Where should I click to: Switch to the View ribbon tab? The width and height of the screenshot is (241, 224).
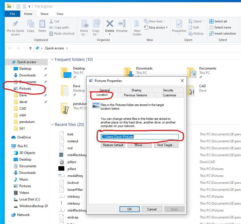(60, 14)
